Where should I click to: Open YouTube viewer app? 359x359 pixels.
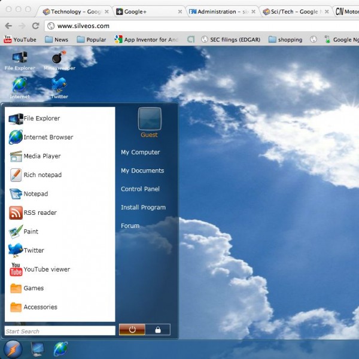(x=46, y=269)
